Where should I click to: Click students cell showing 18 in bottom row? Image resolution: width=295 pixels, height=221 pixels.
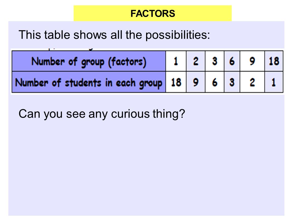point(176,82)
